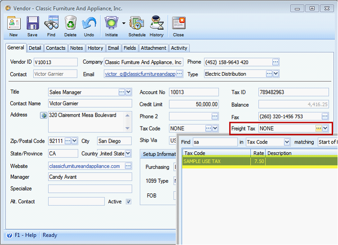
Task: Switch to the Detail tab
Action: tap(35, 48)
